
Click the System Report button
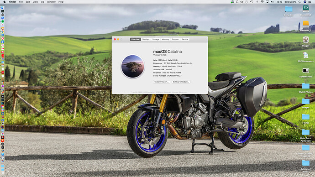point(162,82)
